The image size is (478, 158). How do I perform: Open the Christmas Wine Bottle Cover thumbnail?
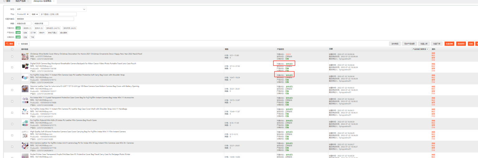25,56
